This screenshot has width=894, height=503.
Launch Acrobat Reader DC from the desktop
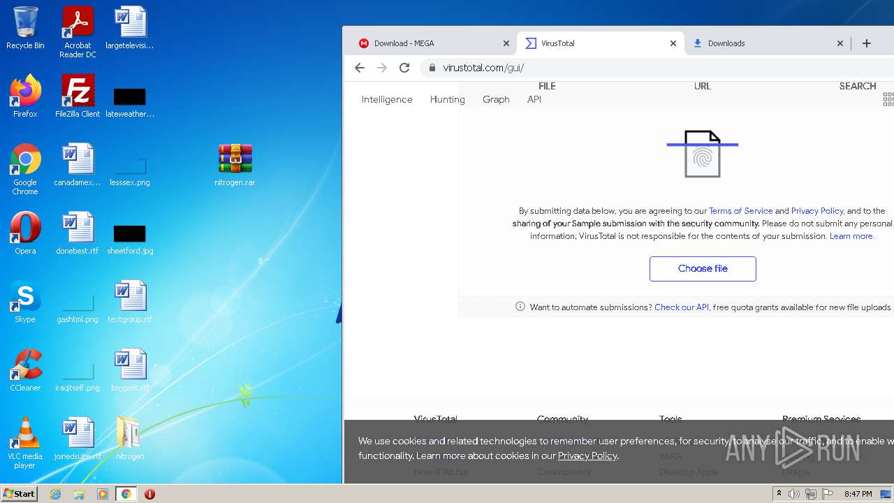click(x=78, y=31)
